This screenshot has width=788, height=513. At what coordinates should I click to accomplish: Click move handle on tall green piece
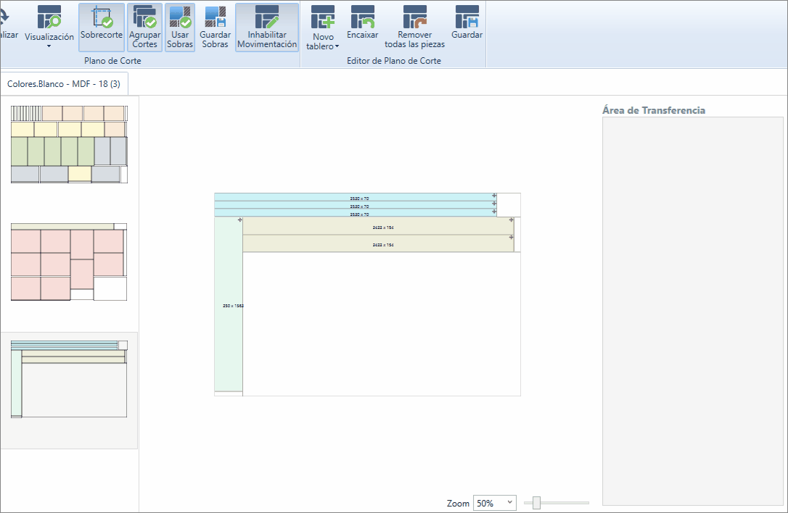pyautogui.click(x=239, y=220)
